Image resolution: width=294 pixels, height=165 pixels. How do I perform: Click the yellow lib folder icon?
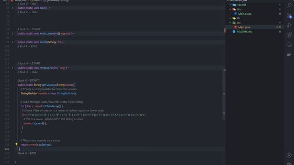[234, 18]
